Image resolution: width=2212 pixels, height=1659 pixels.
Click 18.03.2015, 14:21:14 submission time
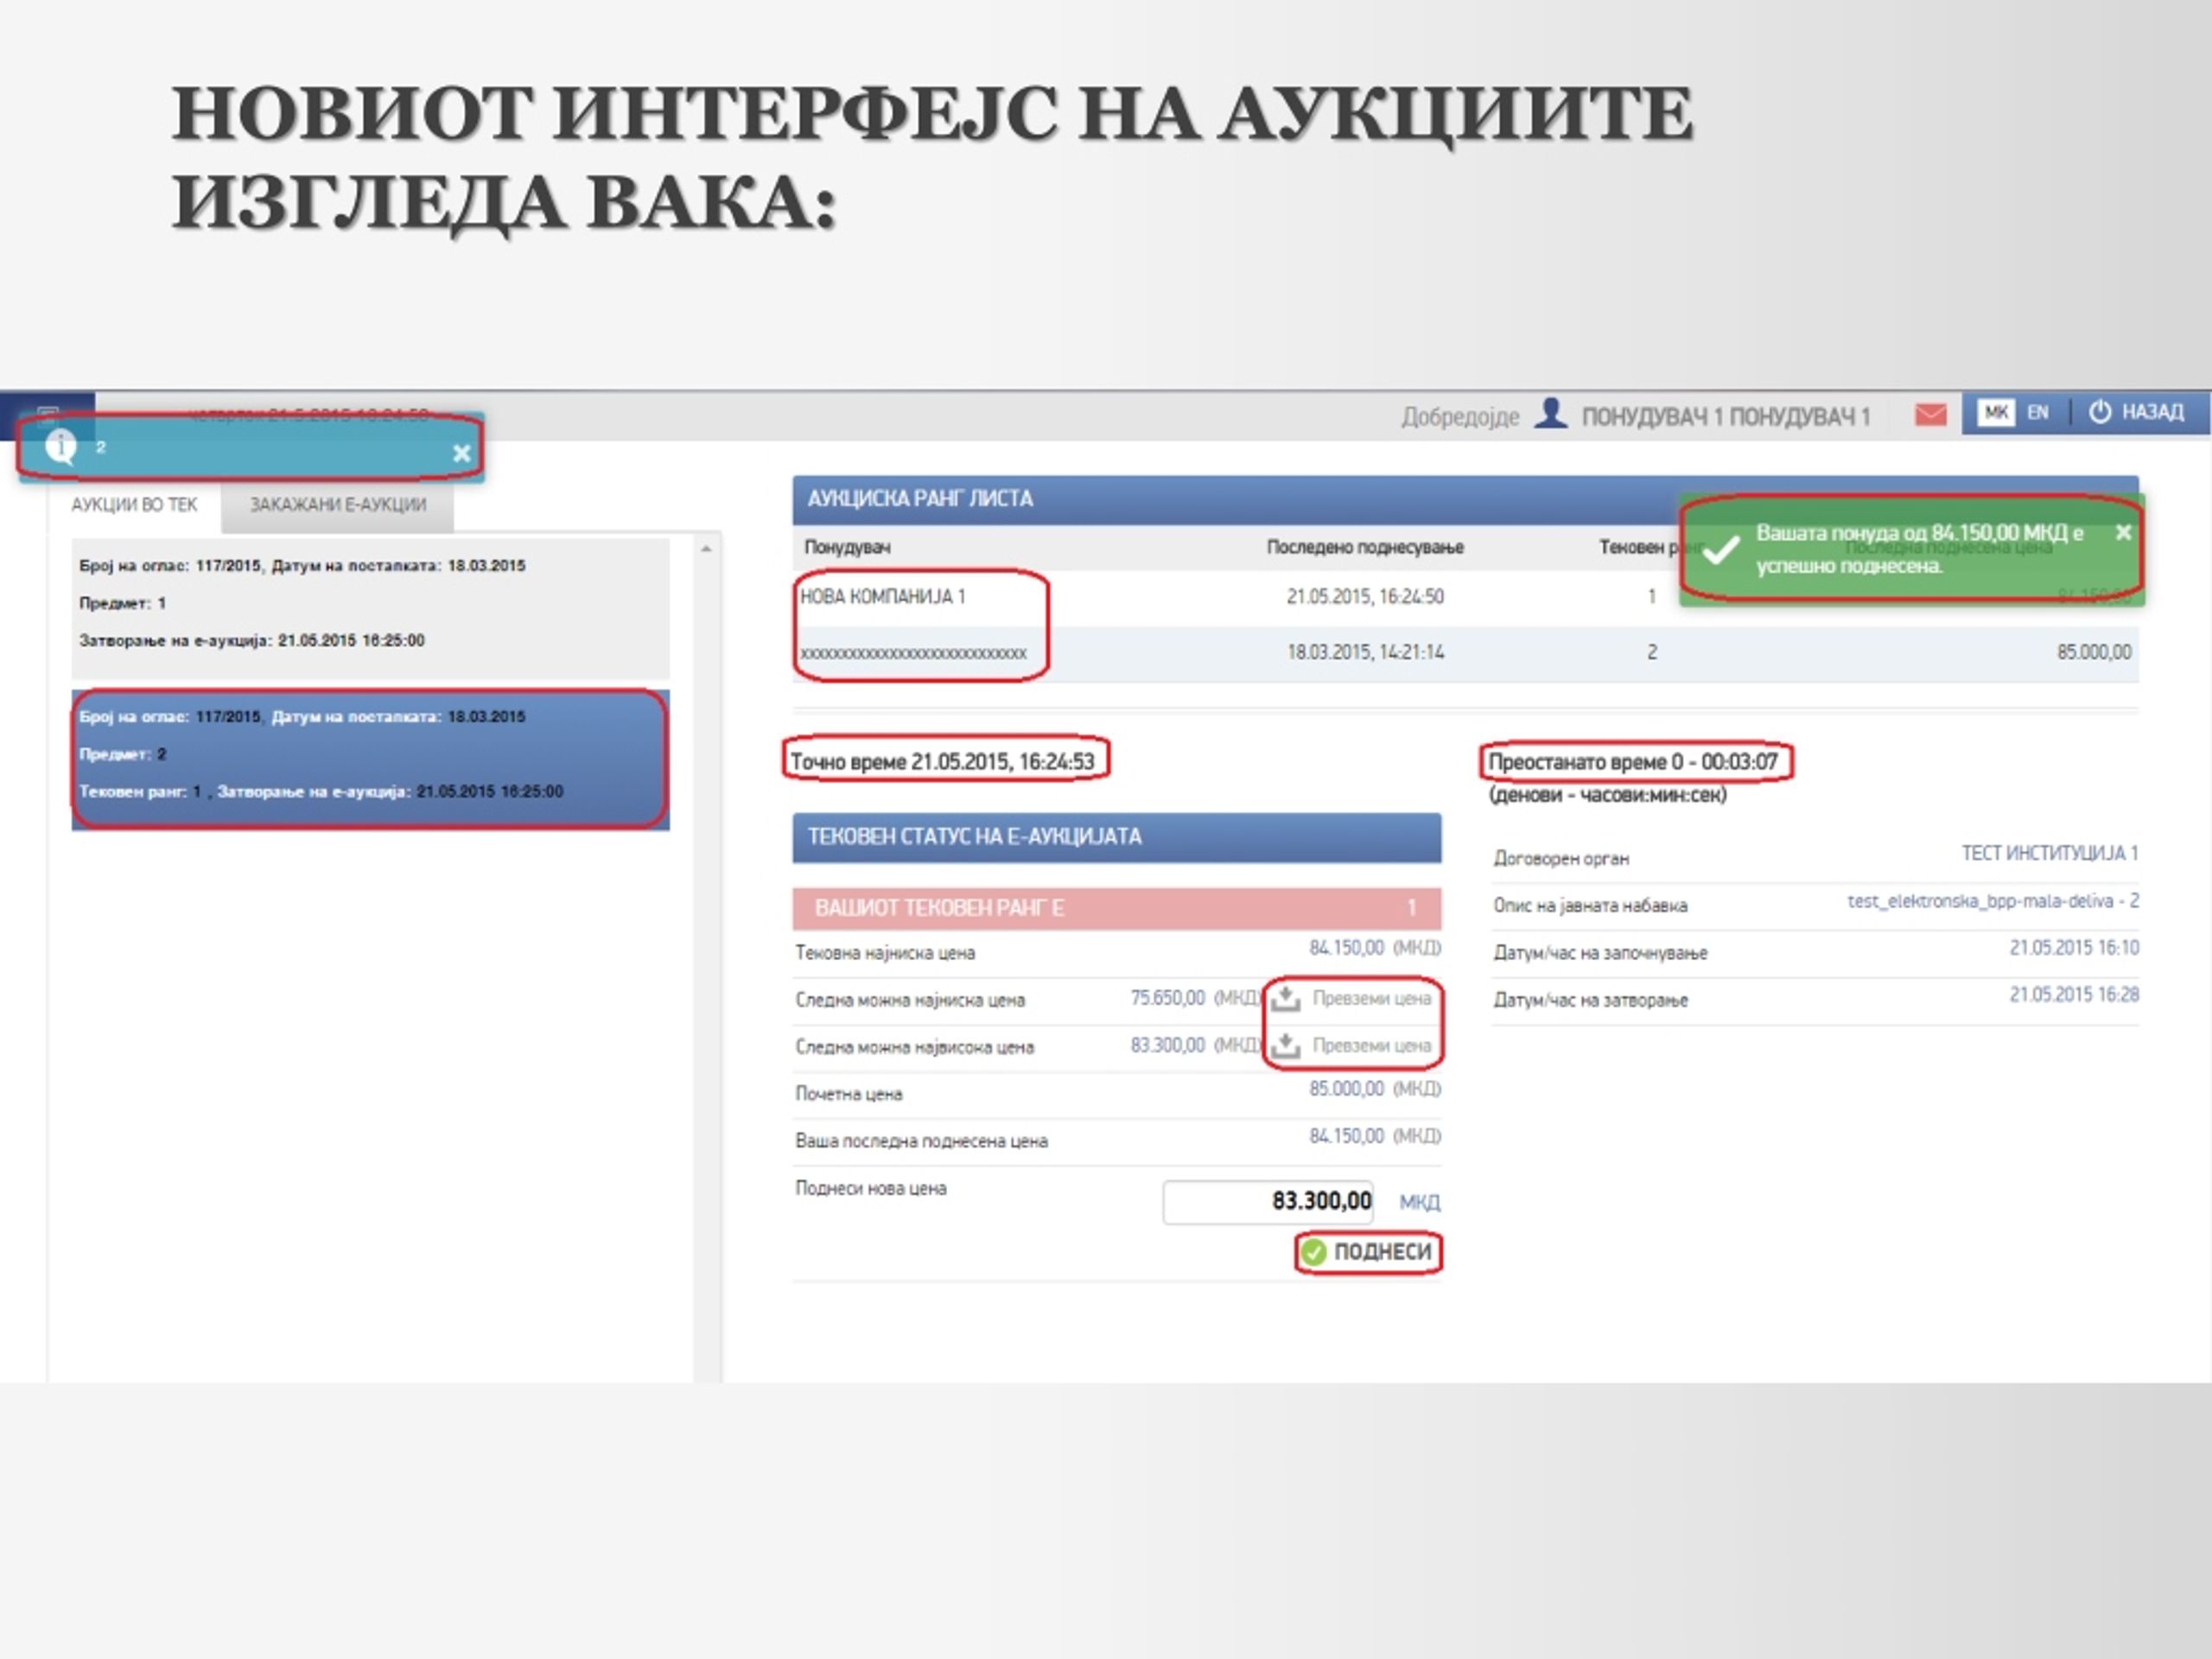1365,652
